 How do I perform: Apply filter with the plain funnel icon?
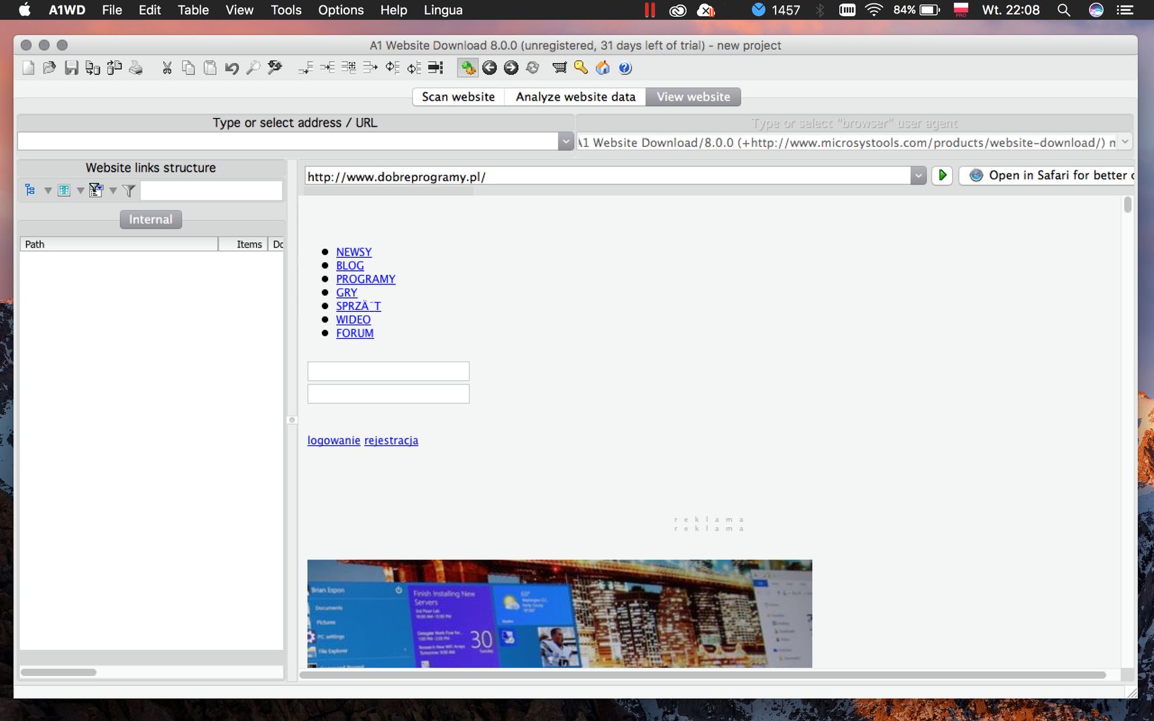[129, 190]
